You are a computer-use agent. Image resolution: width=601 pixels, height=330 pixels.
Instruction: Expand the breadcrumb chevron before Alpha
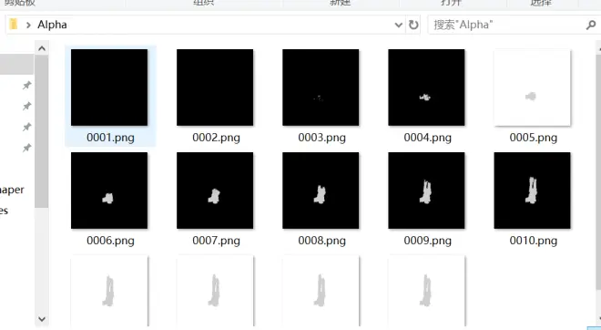point(28,26)
